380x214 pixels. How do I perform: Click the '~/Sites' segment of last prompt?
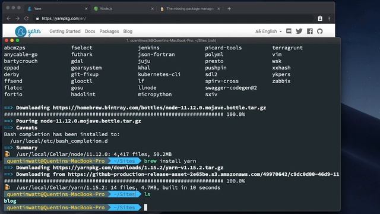coord(124,207)
